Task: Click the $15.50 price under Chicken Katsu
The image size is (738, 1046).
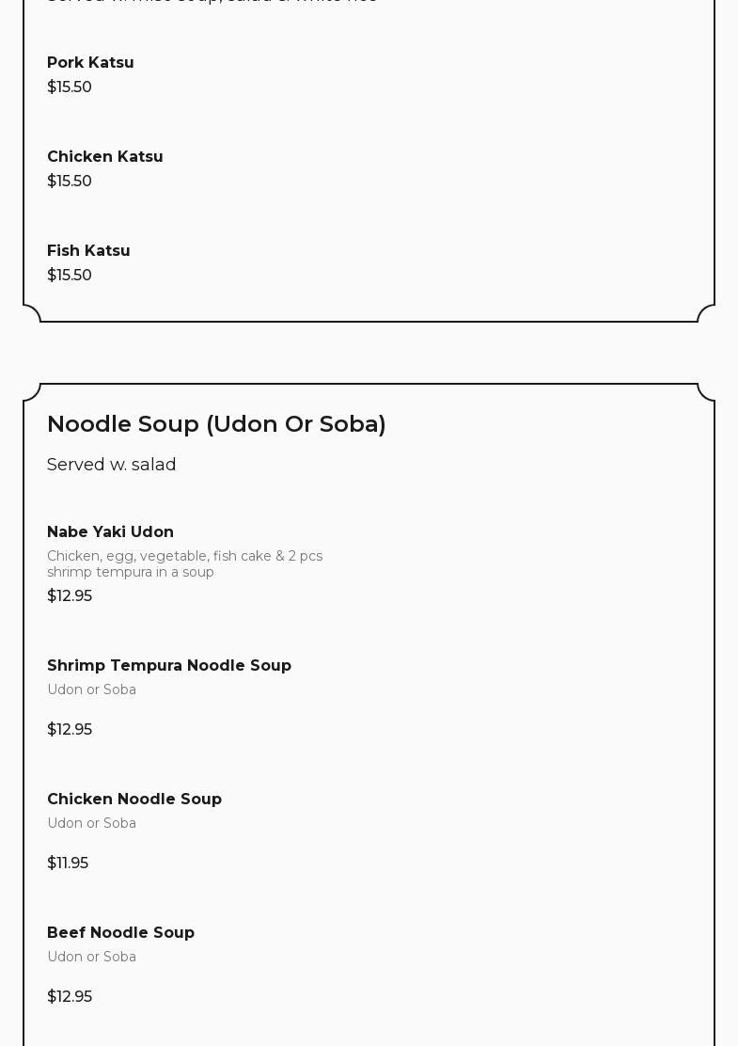Action: (x=70, y=181)
